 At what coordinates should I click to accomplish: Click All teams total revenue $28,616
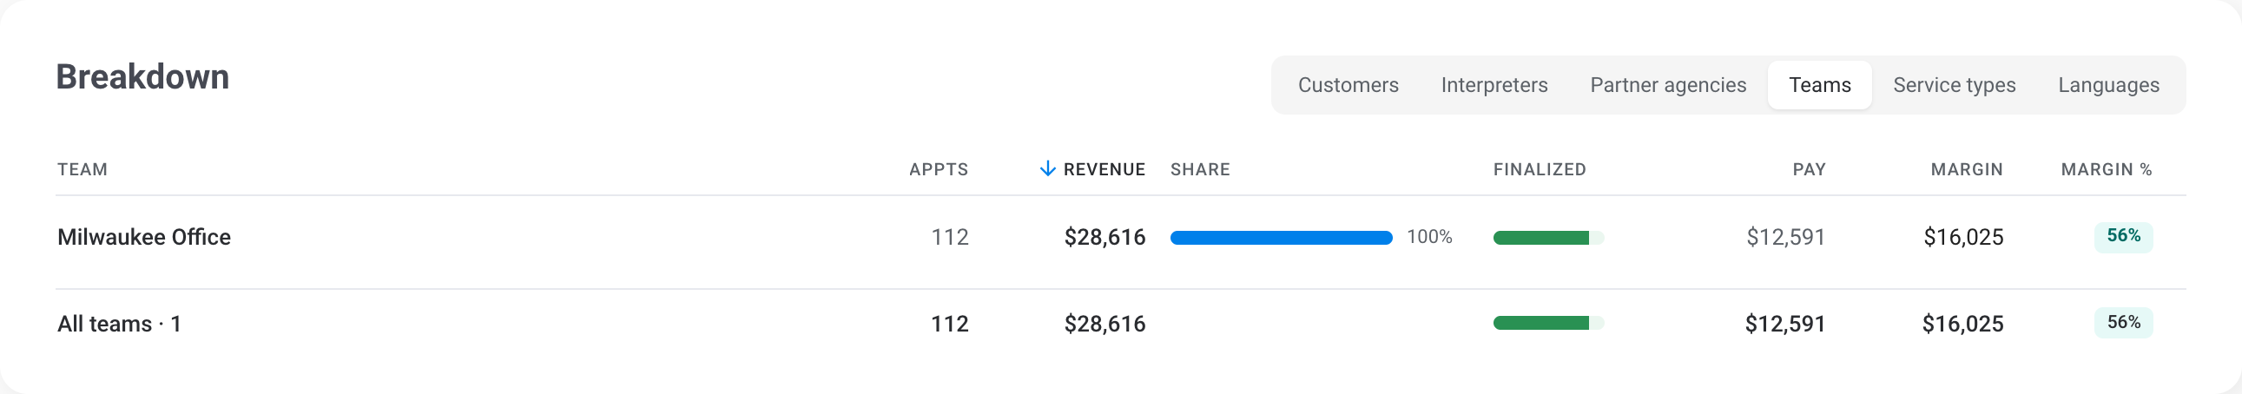pyautogui.click(x=1104, y=324)
